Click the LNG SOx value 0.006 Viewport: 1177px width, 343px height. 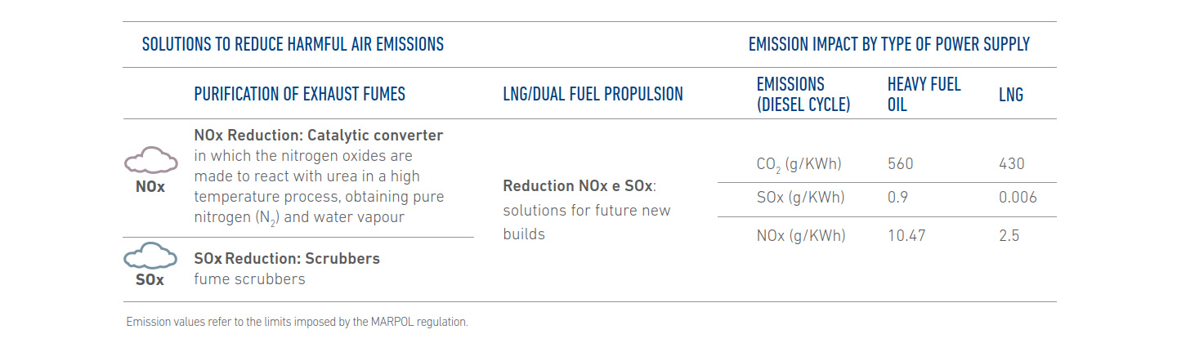[1018, 198]
